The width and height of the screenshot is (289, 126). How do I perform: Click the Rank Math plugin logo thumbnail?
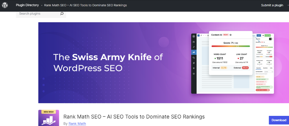click(49, 118)
